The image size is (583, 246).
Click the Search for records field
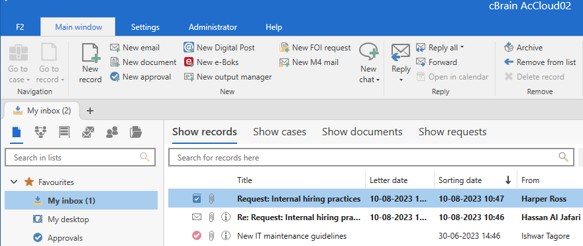tap(371, 157)
